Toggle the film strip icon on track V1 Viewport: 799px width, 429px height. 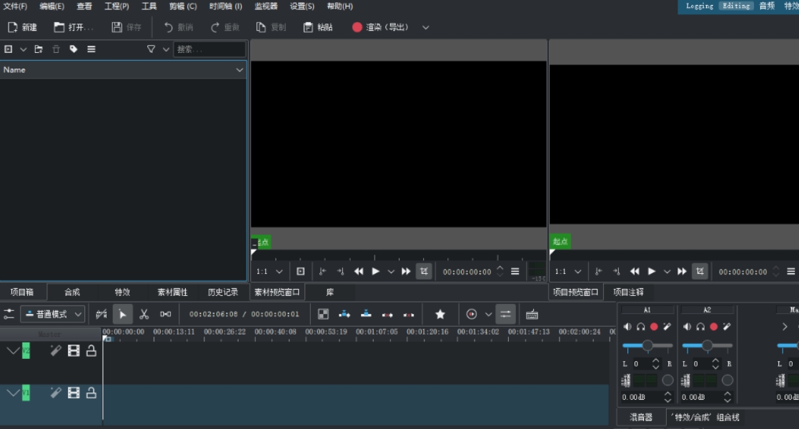pyautogui.click(x=74, y=393)
